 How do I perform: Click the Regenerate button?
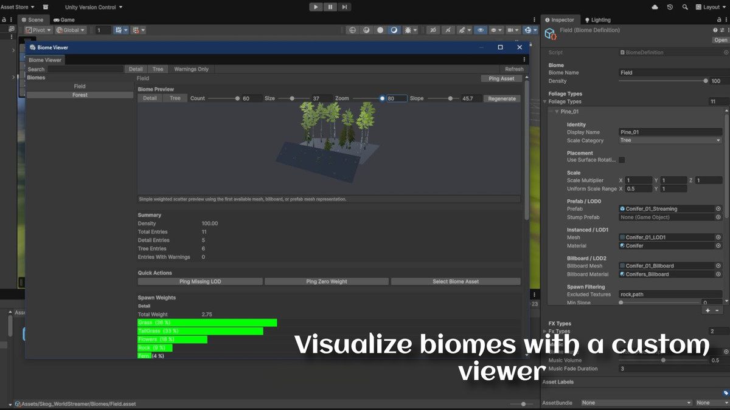coord(502,98)
